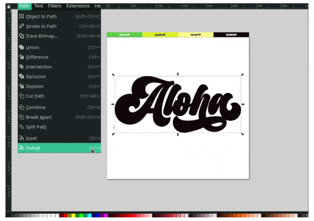Pick cyan from the bottom color palette

(90, 215)
